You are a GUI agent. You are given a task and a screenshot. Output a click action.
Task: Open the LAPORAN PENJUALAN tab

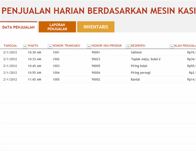pos(57,27)
